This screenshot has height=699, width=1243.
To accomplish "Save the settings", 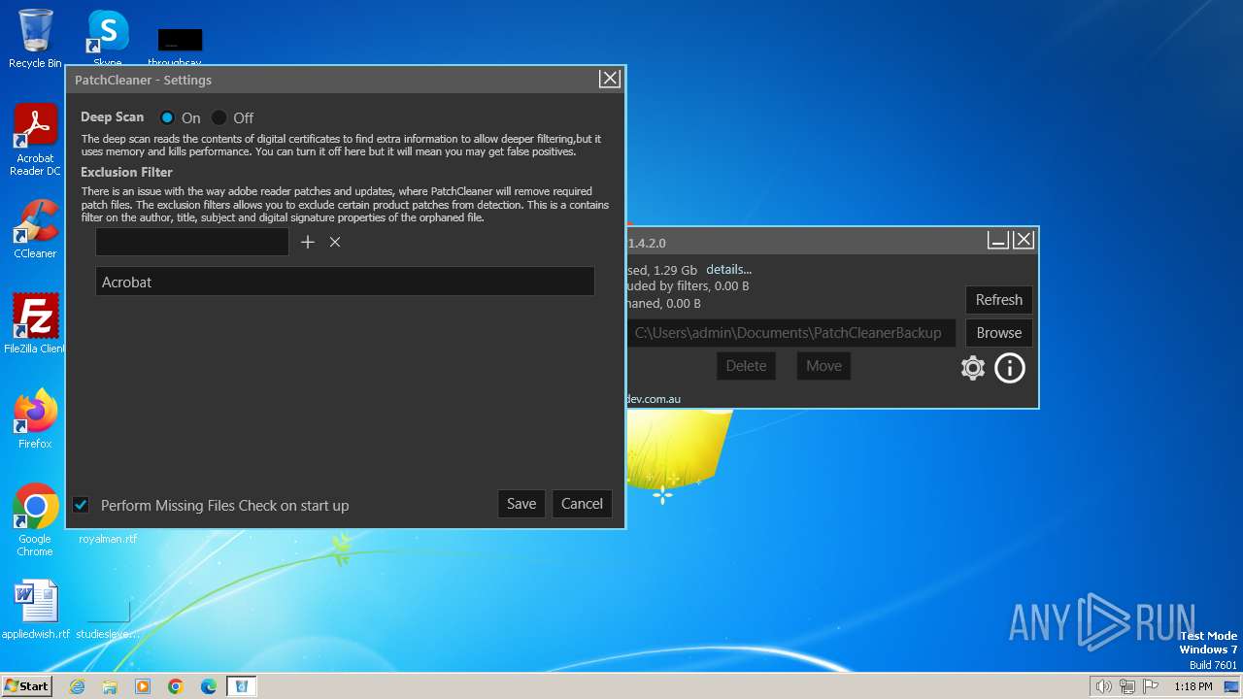I will coord(521,503).
